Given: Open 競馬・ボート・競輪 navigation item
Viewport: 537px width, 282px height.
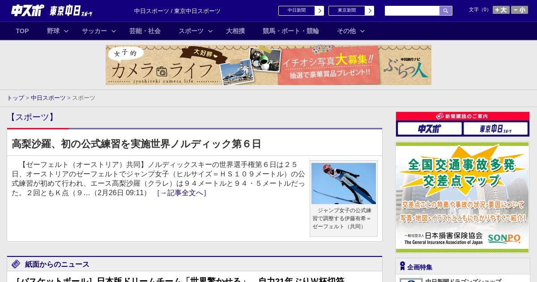Looking at the screenshot, I should 291,31.
